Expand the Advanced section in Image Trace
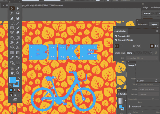 tap(130, 107)
